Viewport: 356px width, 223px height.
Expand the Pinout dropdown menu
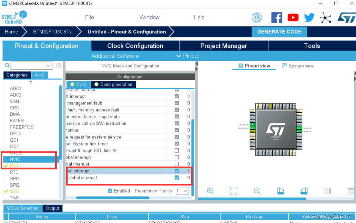tap(188, 56)
